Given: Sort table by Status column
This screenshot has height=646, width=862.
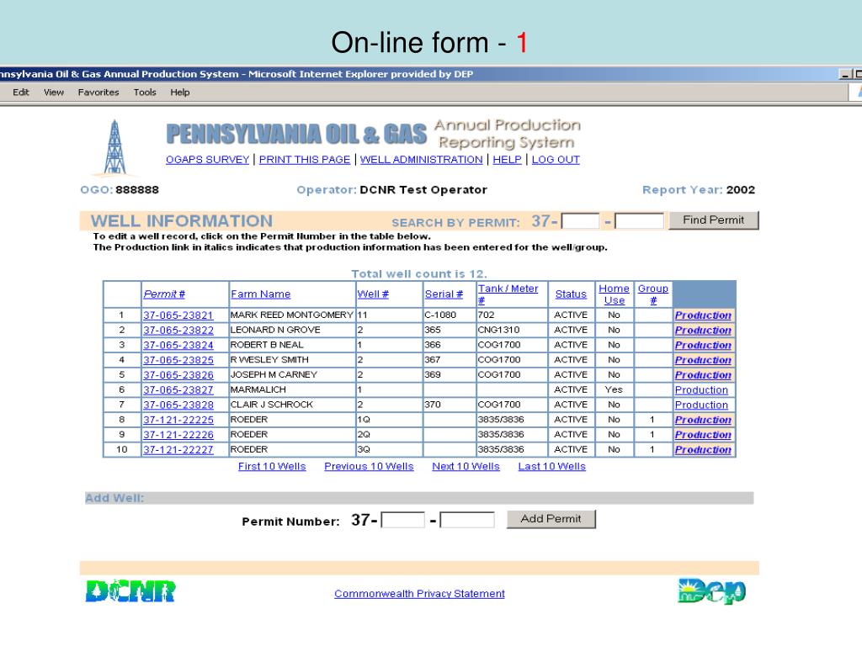Looking at the screenshot, I should 571,294.
